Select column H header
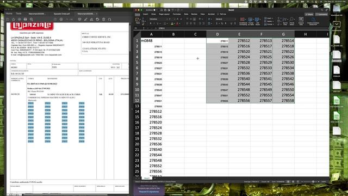Image resolution: width=348 pixels, height=196 pixels. 306,34
